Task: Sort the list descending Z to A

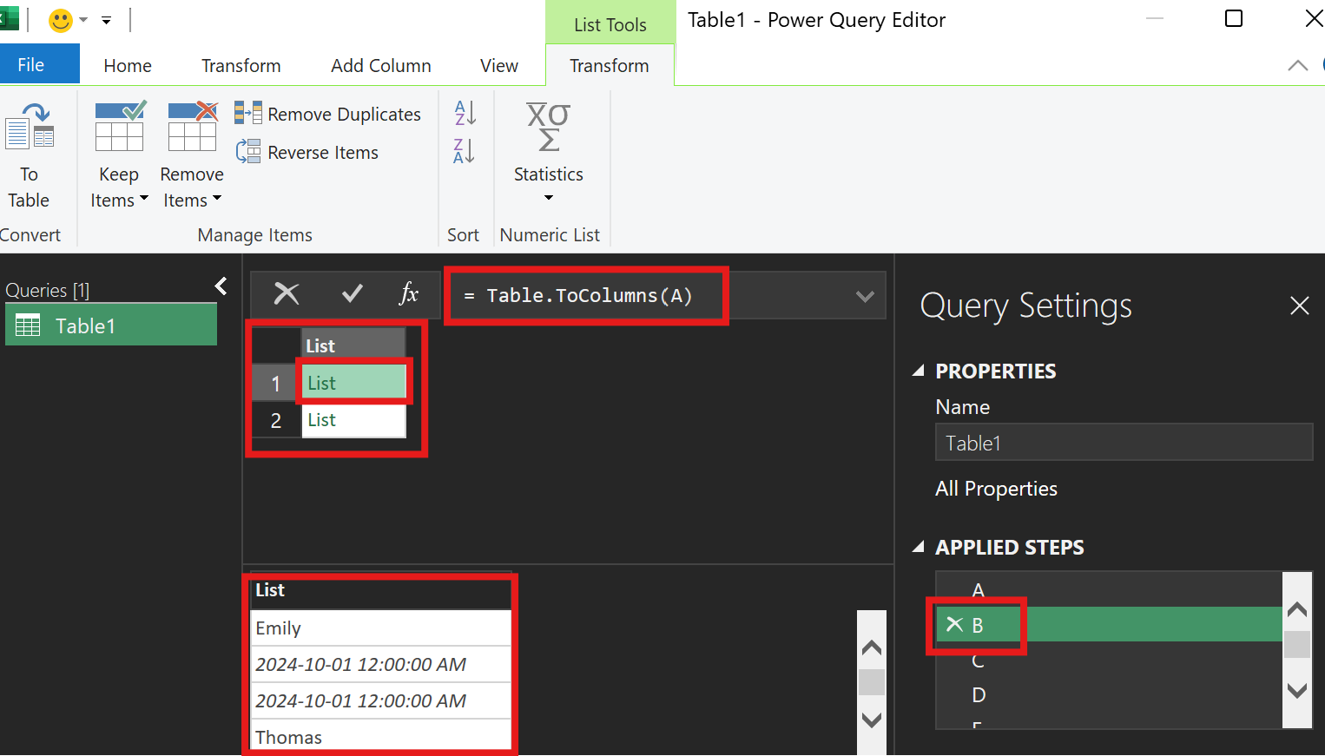Action: (x=465, y=151)
